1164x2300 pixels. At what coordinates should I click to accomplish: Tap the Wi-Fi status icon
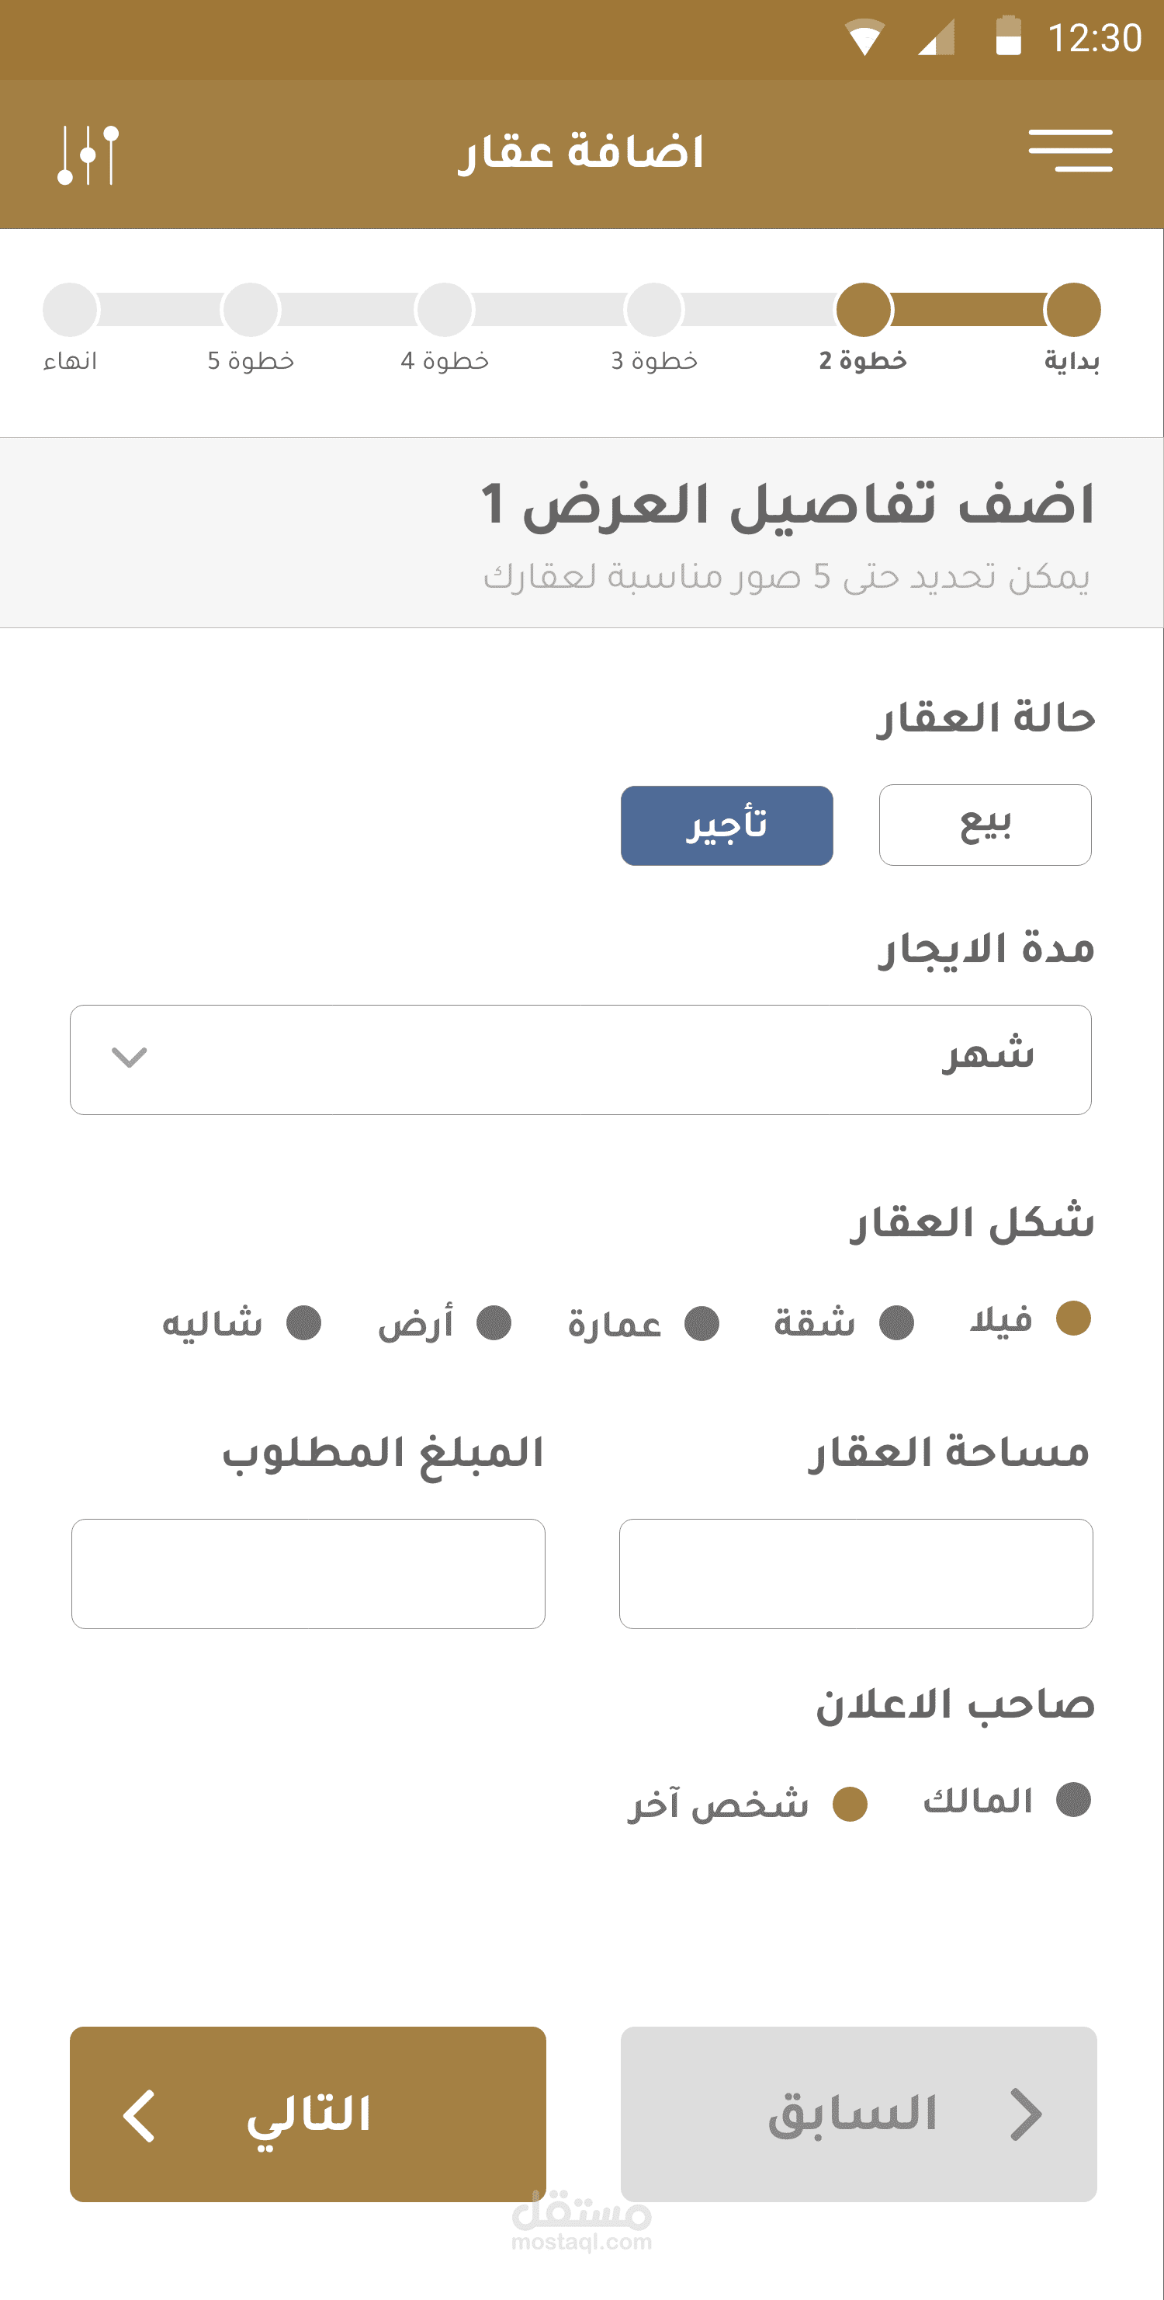pyautogui.click(x=864, y=38)
